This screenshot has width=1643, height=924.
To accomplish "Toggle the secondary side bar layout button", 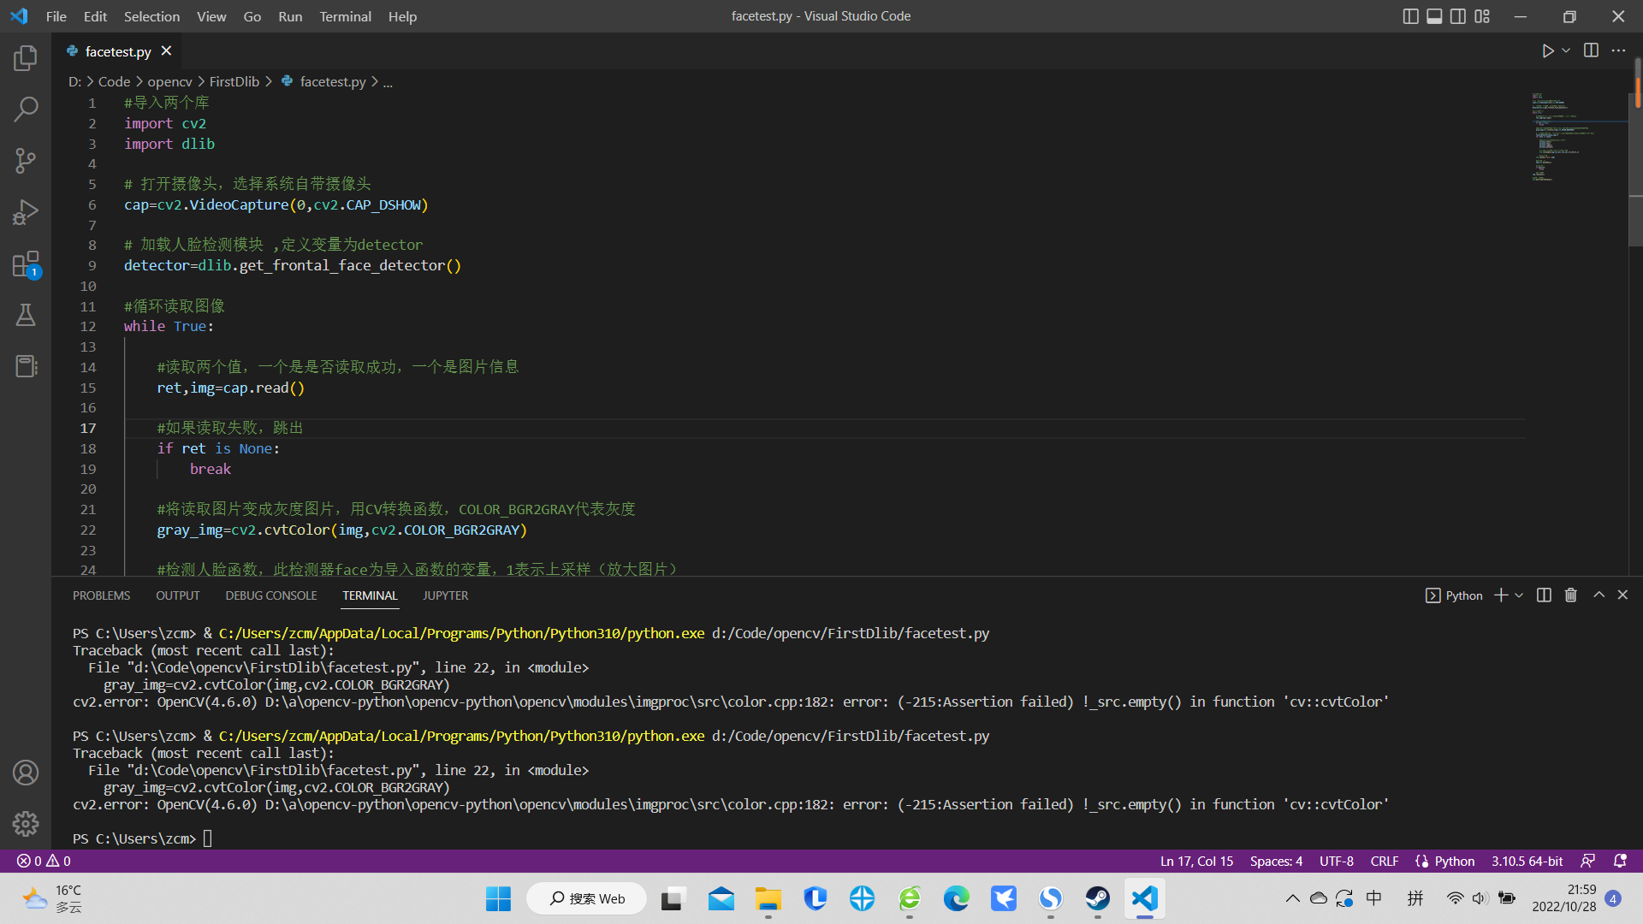I will [x=1458, y=16].
